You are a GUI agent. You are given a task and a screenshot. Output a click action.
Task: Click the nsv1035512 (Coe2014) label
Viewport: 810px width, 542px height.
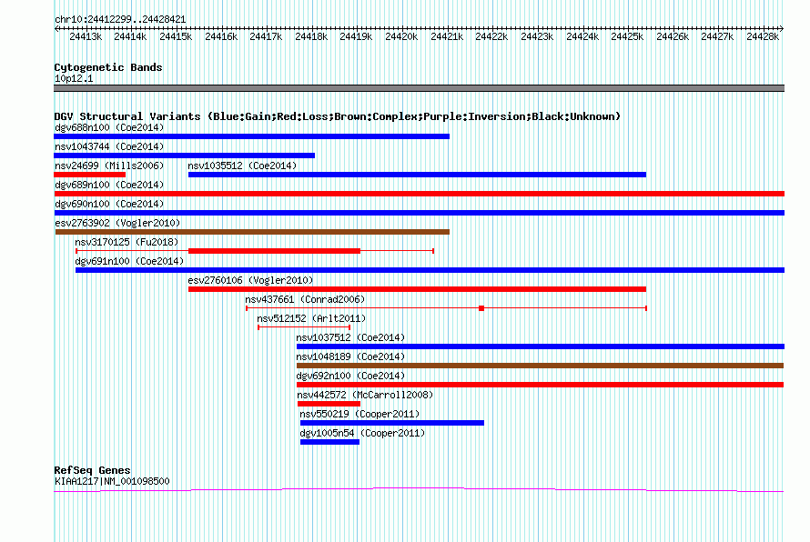point(242,166)
